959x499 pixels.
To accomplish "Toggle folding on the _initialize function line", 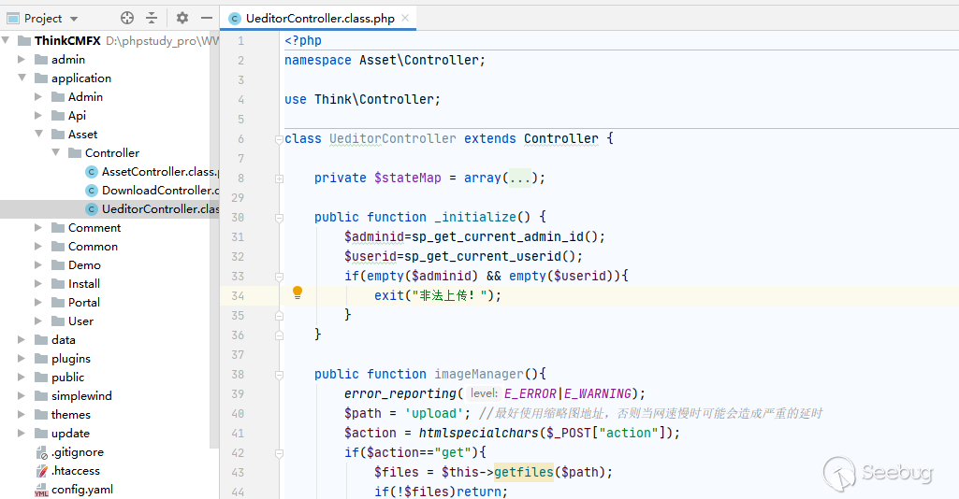I will click(278, 217).
